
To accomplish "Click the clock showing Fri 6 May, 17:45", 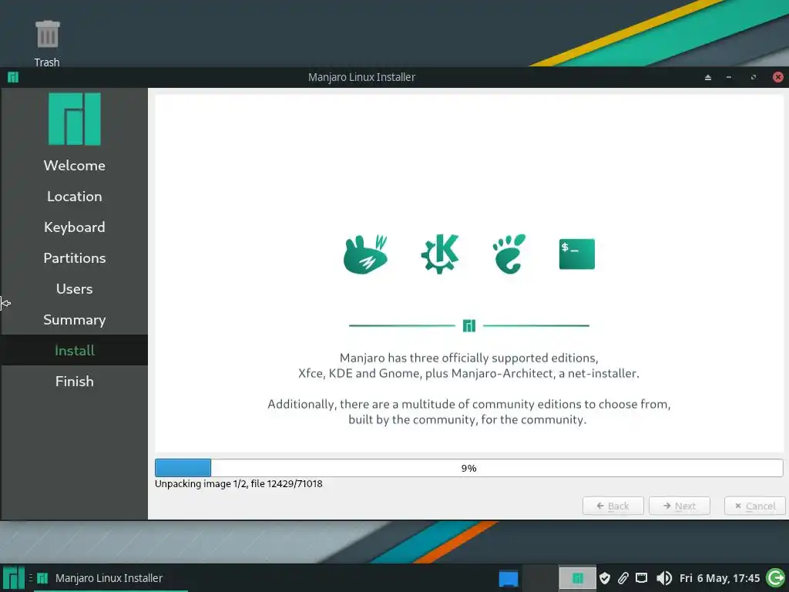I will [x=720, y=578].
